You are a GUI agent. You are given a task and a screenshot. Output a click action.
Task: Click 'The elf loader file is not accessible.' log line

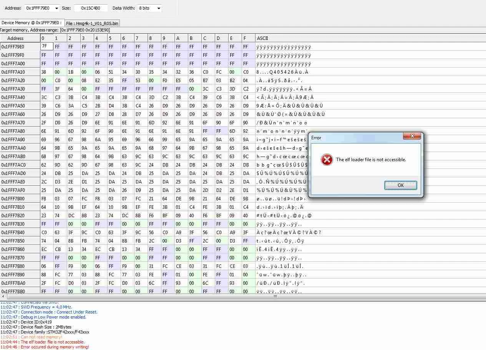pos(42,342)
